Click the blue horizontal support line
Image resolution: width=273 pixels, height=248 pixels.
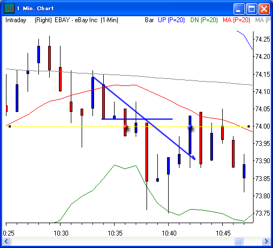coord(137,119)
